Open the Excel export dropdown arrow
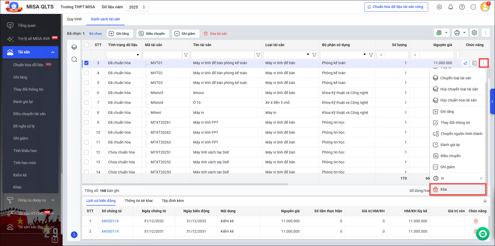495x246 pixels. (x=446, y=33)
